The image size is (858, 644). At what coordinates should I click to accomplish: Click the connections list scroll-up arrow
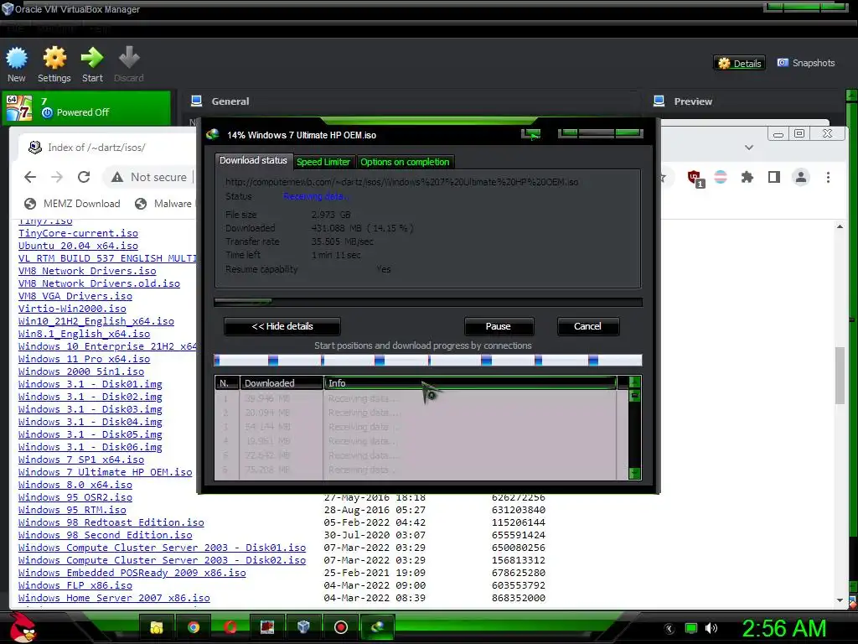[x=635, y=382]
